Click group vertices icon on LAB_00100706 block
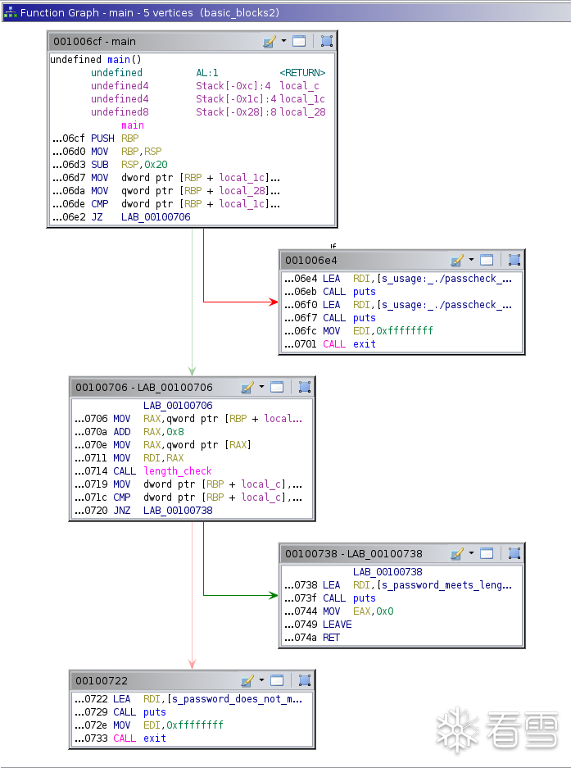The height and width of the screenshot is (768, 571). [x=305, y=387]
